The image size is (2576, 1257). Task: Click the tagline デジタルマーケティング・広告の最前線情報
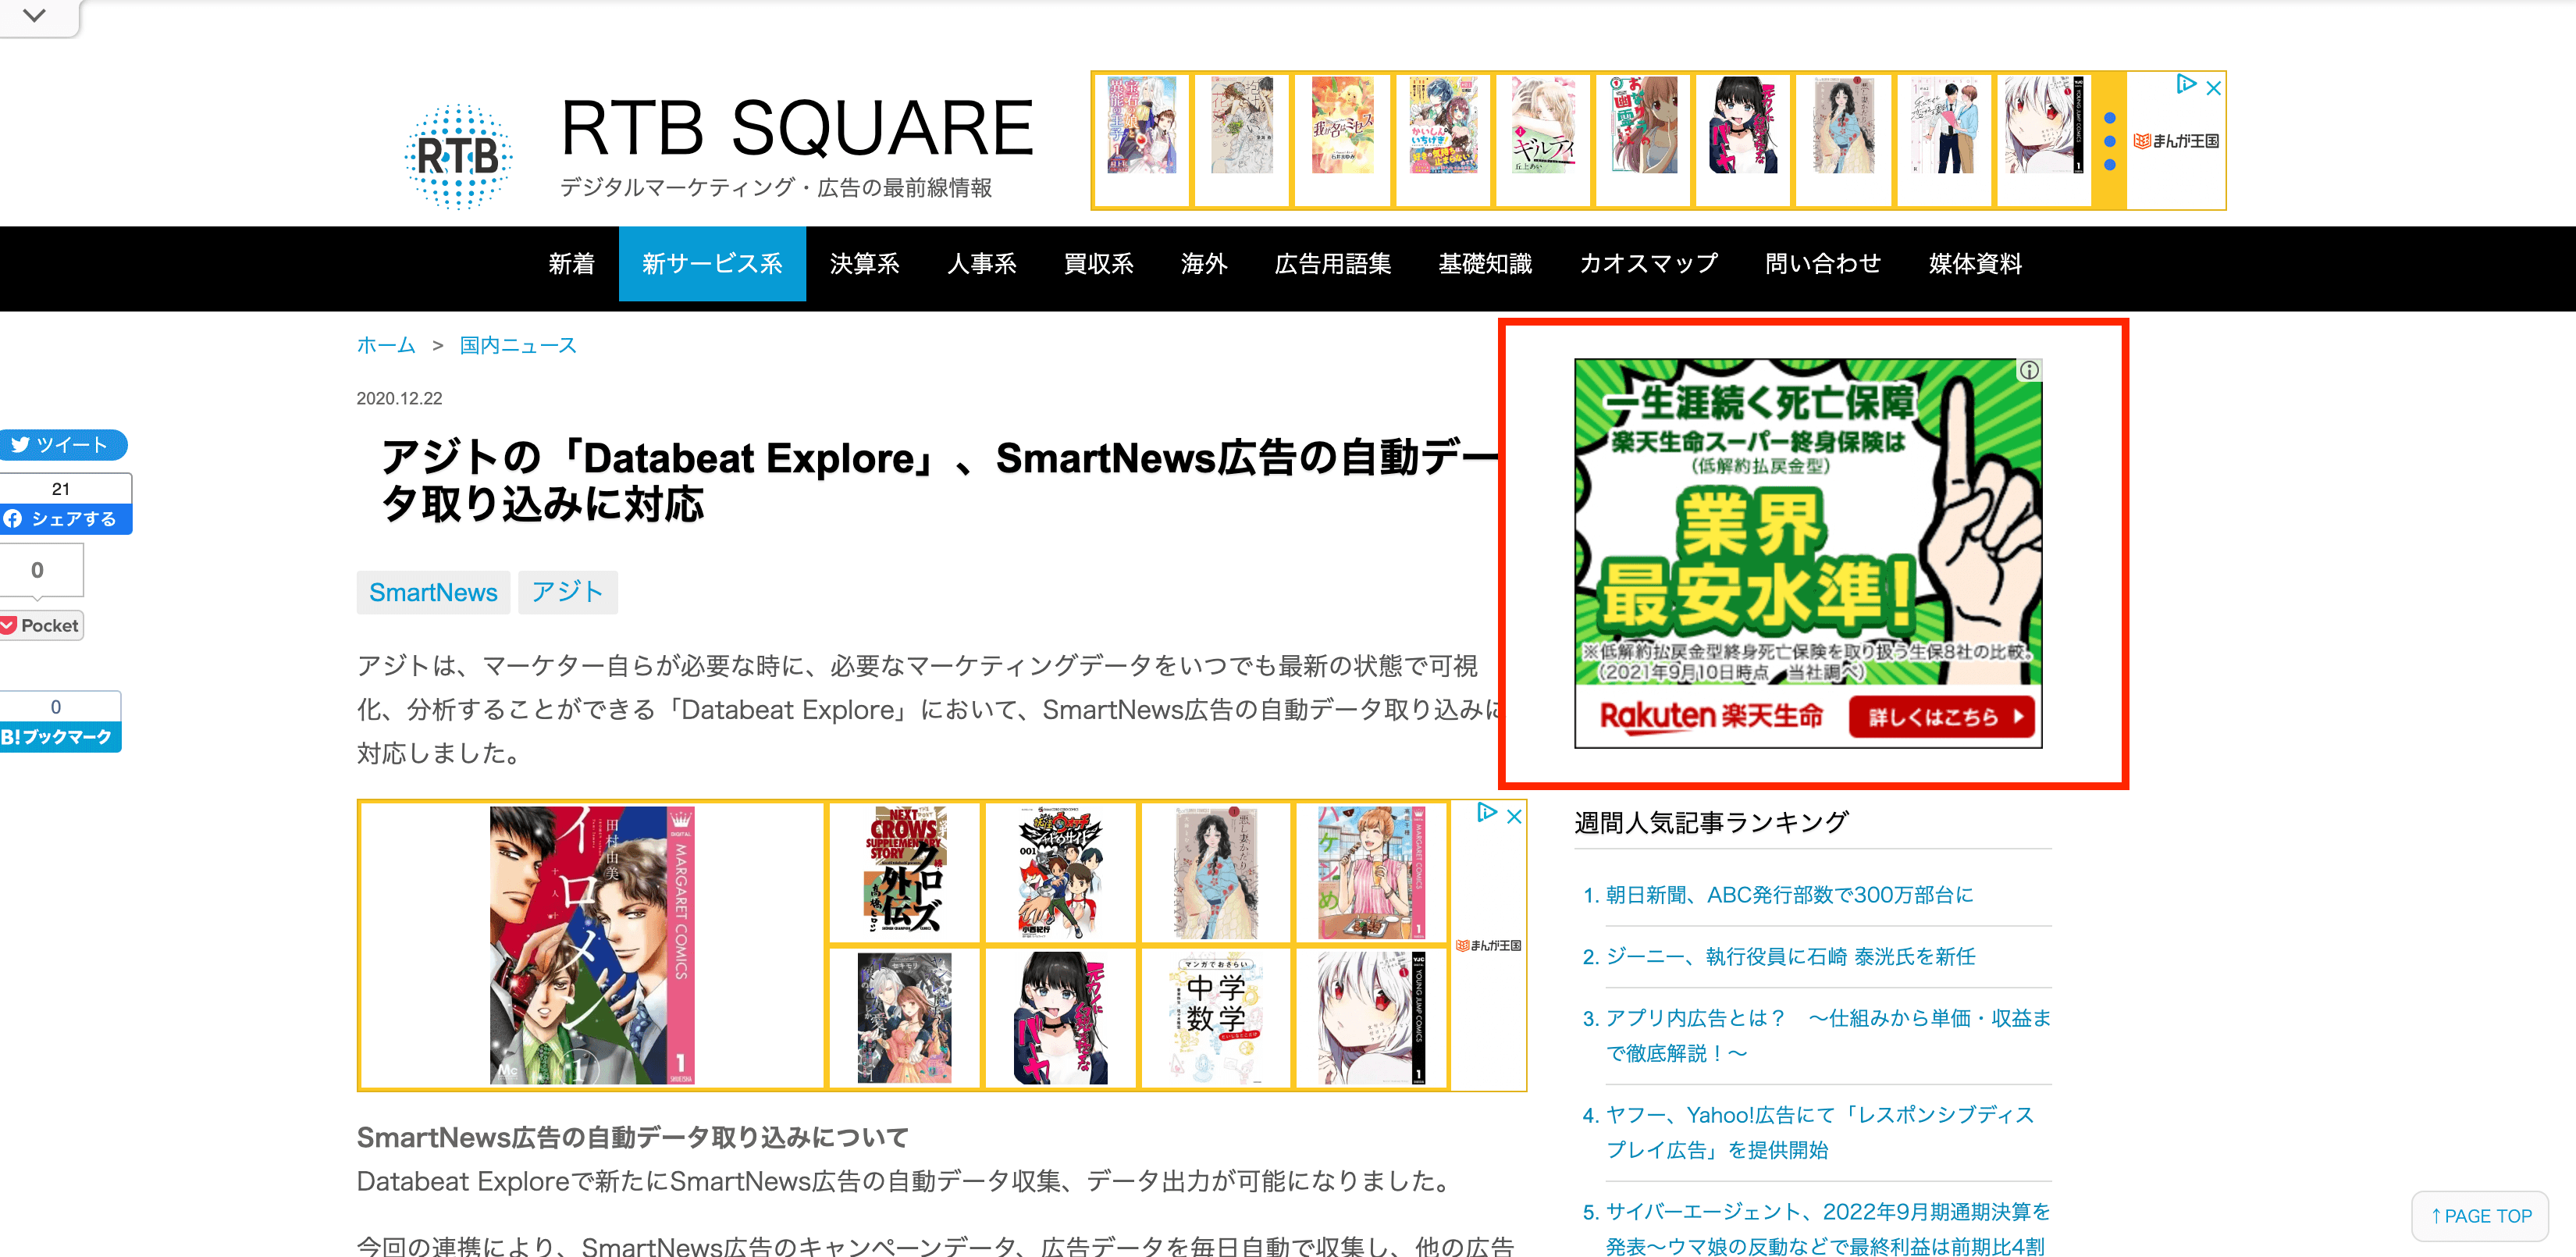pos(776,187)
